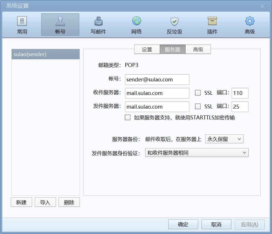Close the 系统设置 dialog window
272x234 pixels.
tap(262, 7)
